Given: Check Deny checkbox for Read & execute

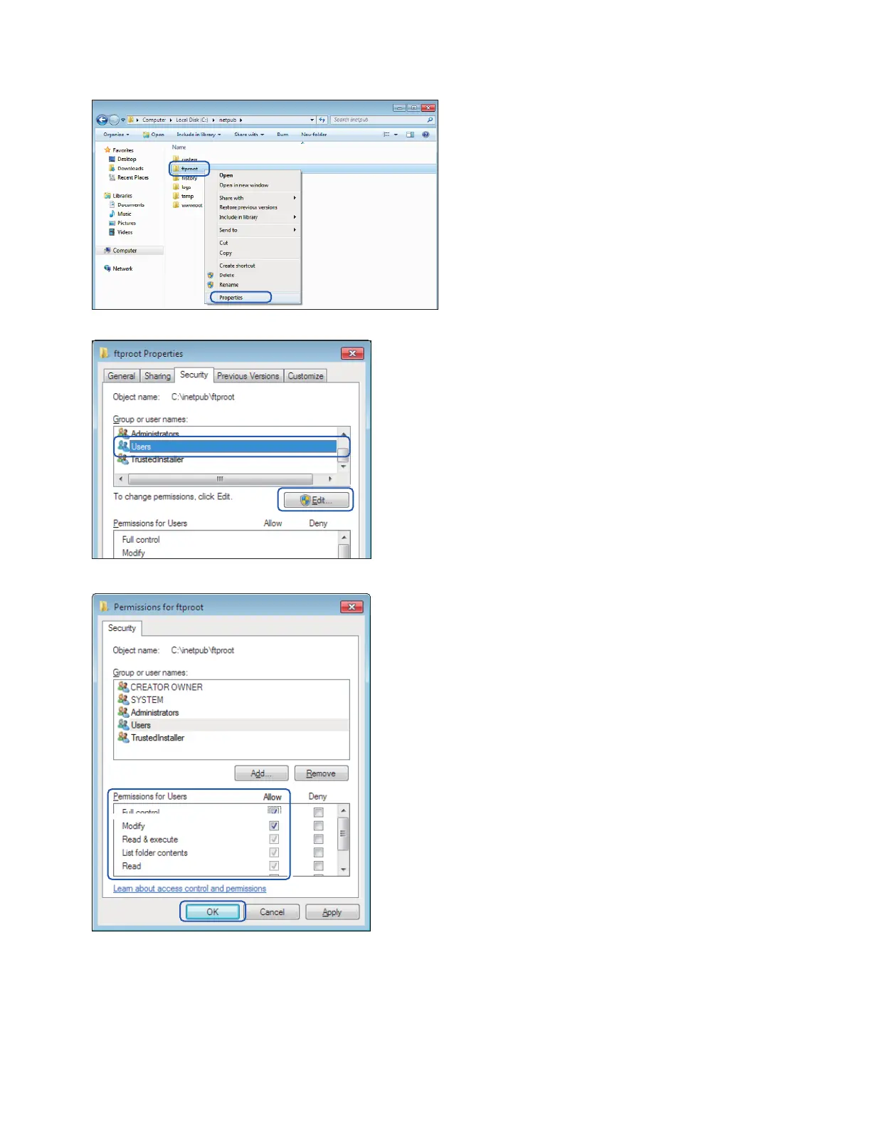Looking at the screenshot, I should 319,840.
